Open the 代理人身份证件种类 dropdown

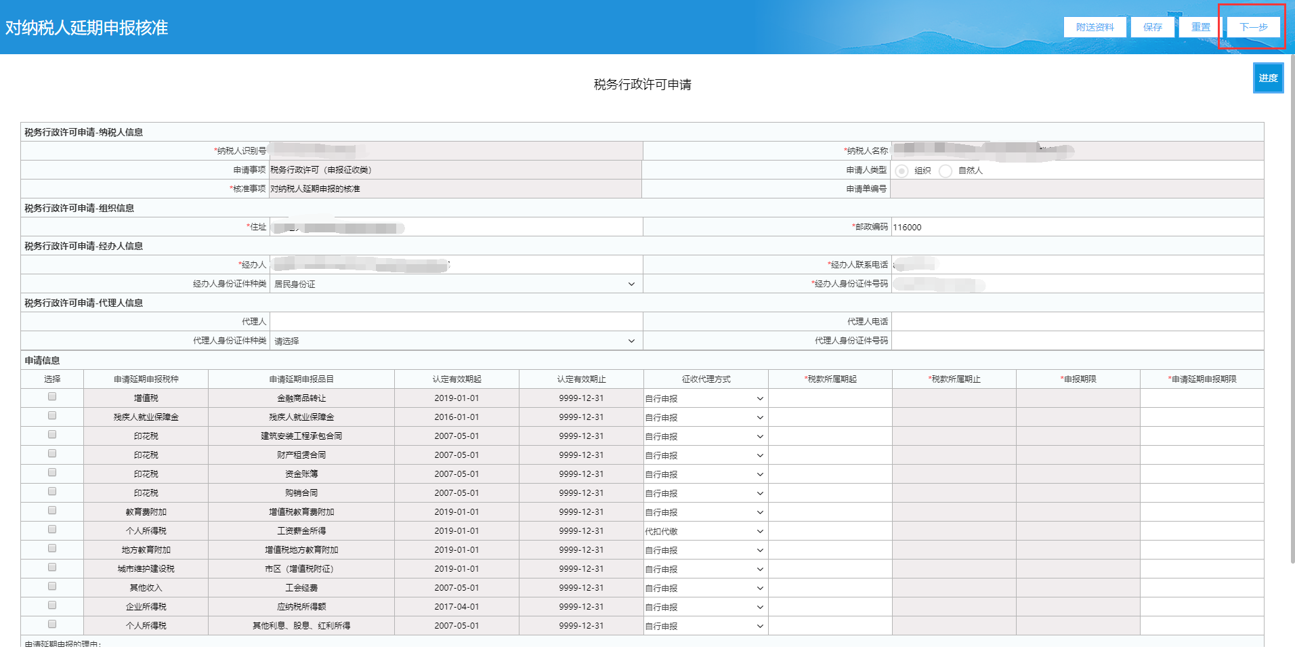455,341
